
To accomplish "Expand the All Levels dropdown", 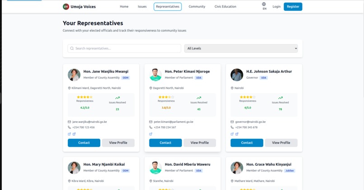I will 241,48.
